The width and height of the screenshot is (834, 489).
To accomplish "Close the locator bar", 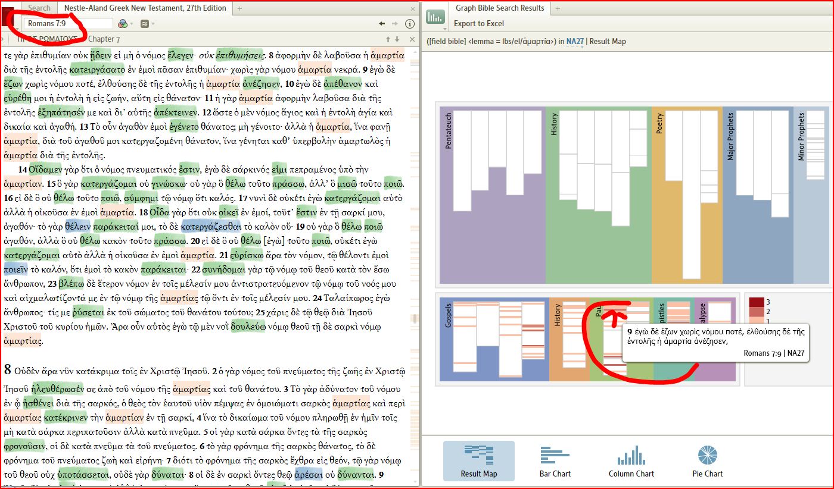I will tap(412, 39).
